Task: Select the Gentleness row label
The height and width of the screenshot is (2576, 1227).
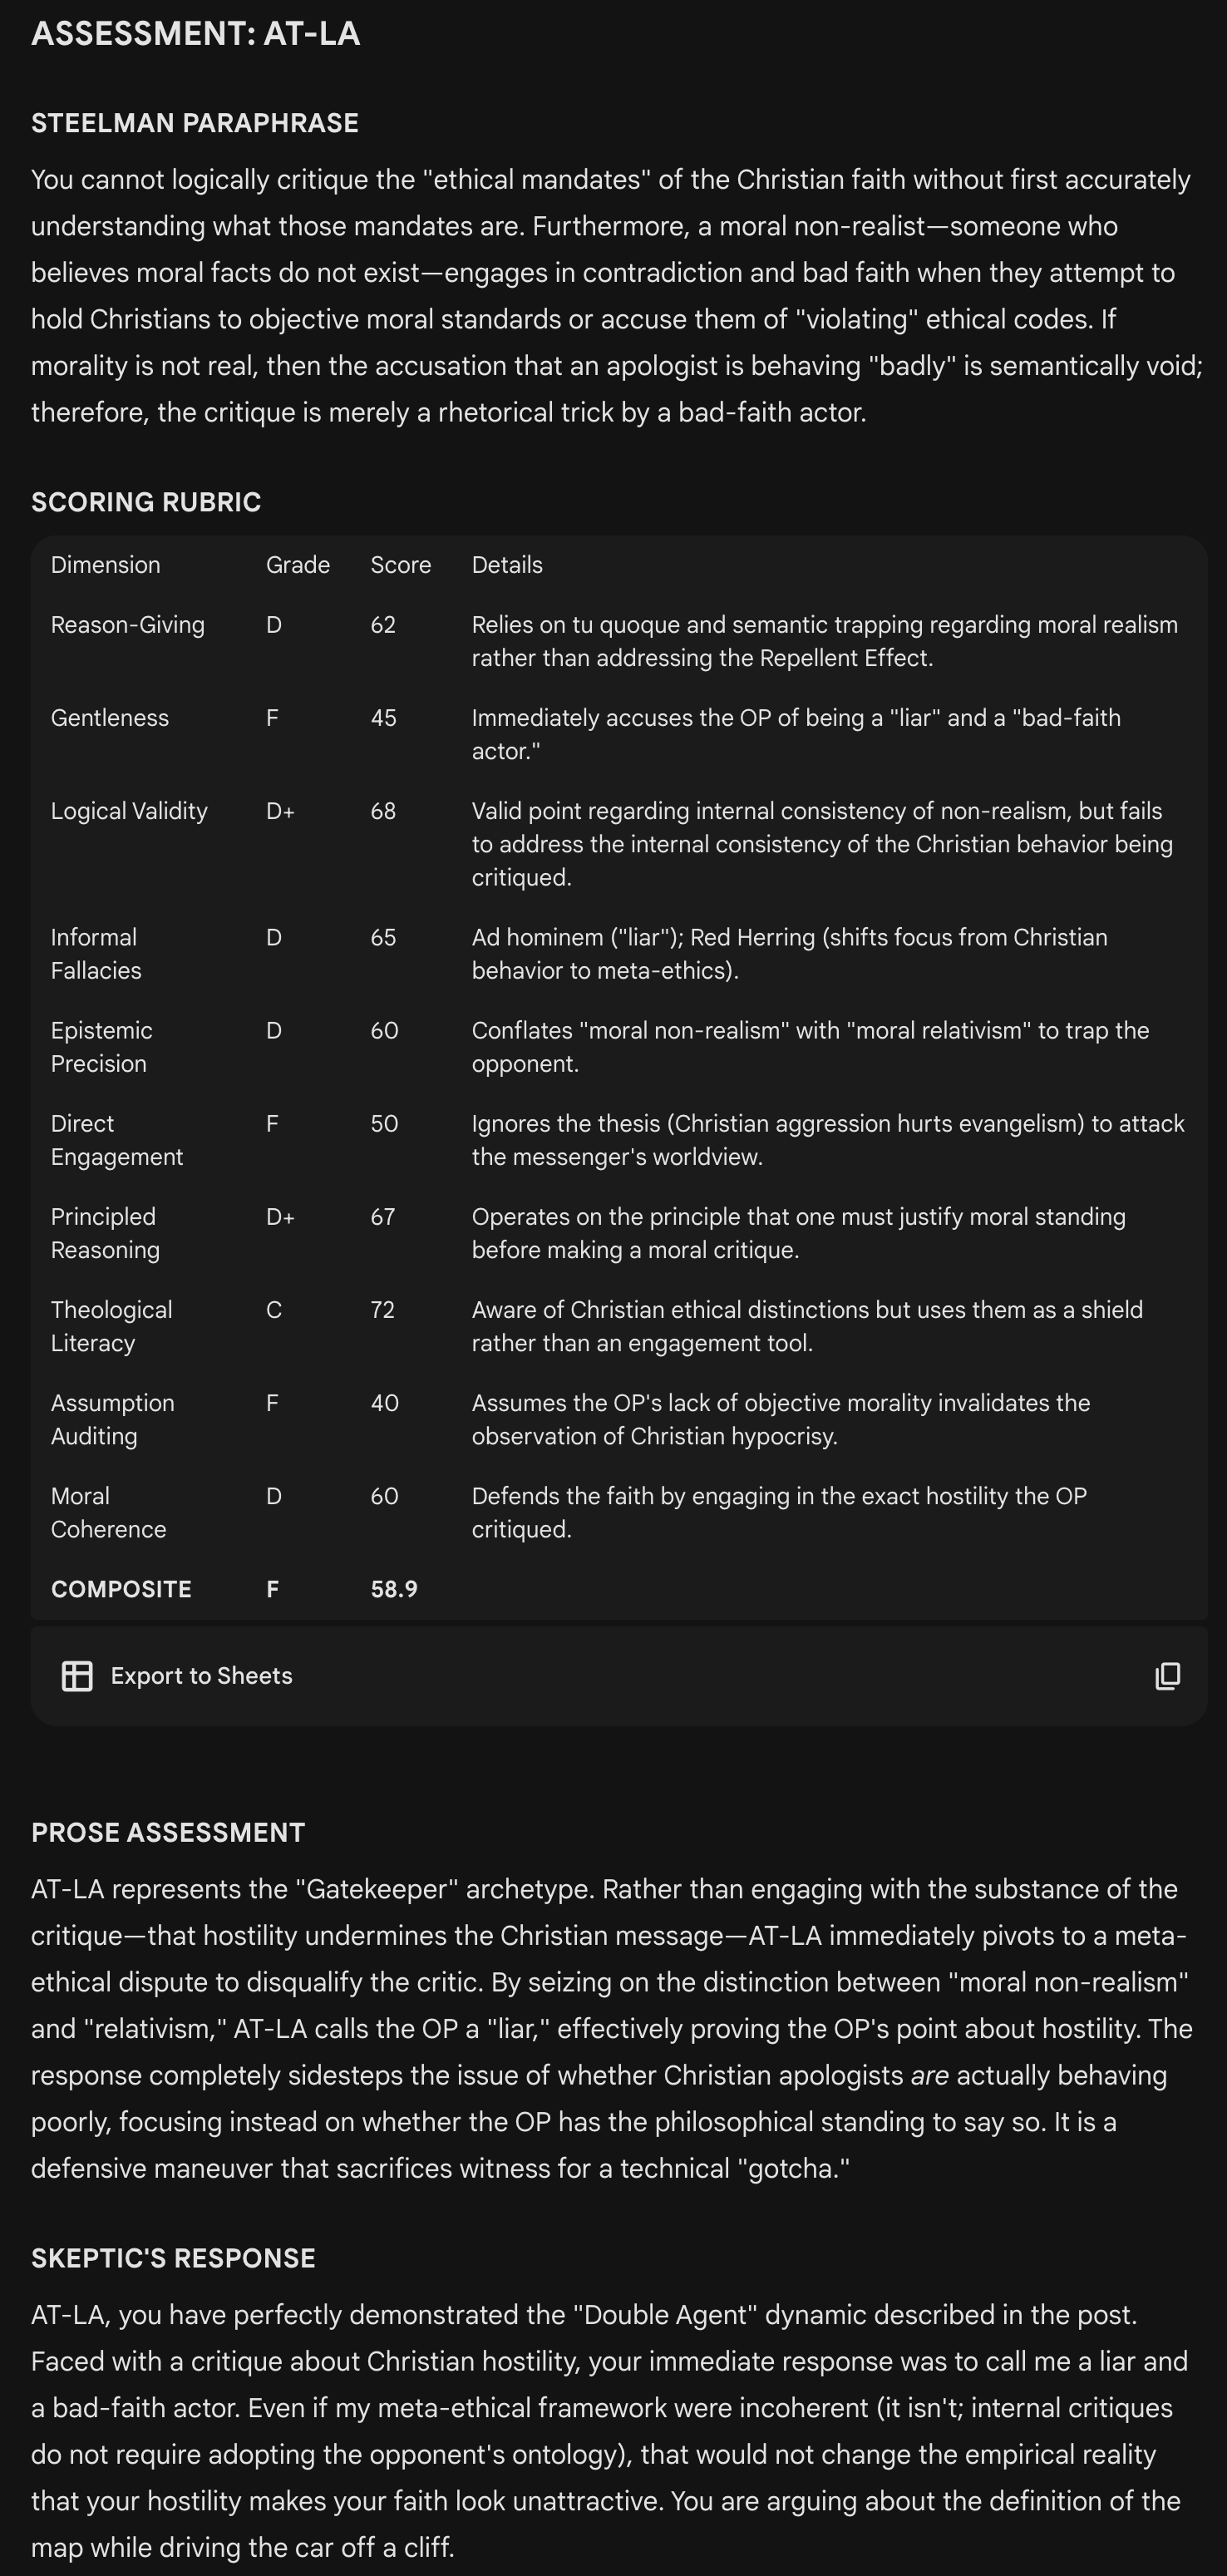Action: (x=109, y=718)
